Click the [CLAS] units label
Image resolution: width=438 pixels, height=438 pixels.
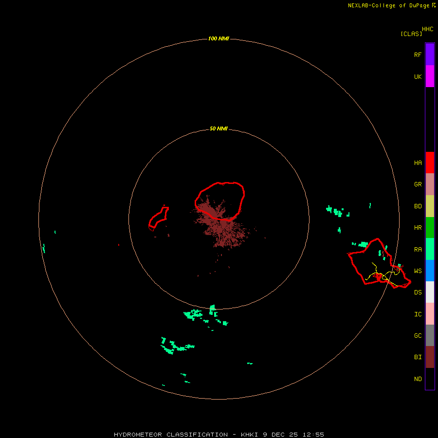pos(411,34)
